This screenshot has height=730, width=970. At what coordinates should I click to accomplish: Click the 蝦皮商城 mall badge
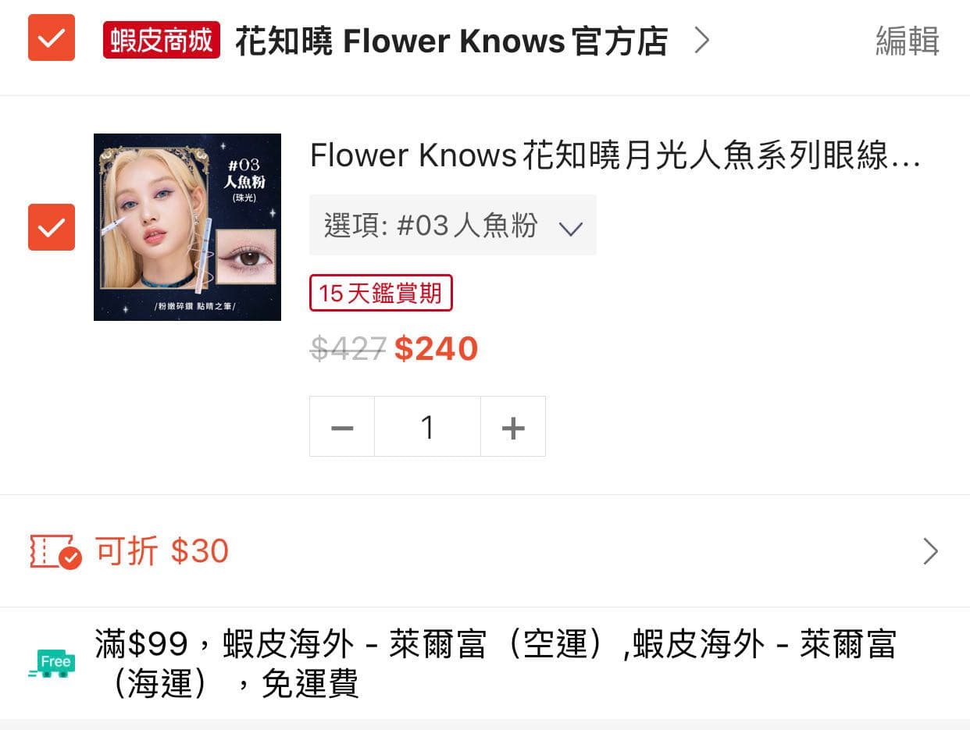[162, 40]
